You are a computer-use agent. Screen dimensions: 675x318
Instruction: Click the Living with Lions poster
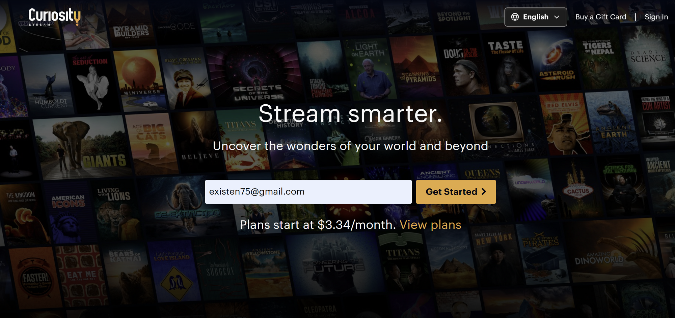click(116, 212)
